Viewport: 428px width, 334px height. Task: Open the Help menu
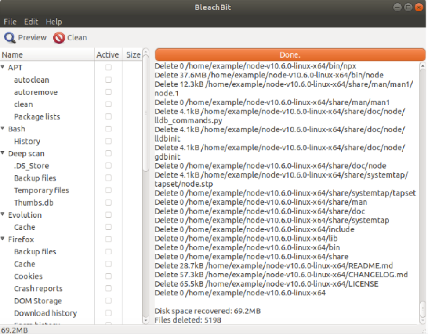click(x=54, y=22)
